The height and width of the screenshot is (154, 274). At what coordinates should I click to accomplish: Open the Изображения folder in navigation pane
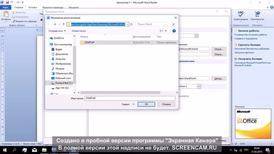pos(61,64)
